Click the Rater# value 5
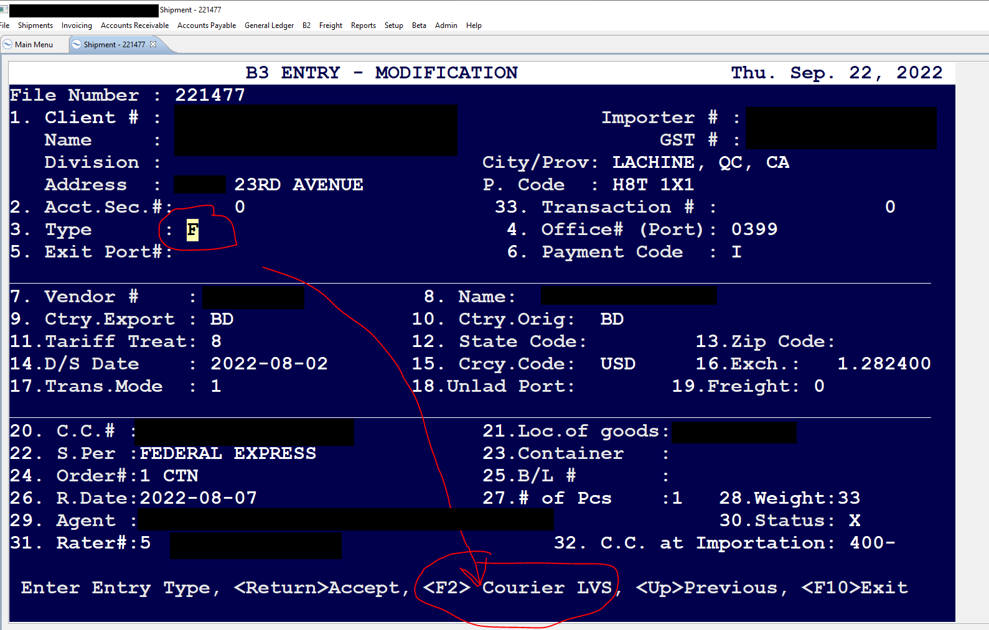Image resolution: width=989 pixels, height=630 pixels. [145, 543]
